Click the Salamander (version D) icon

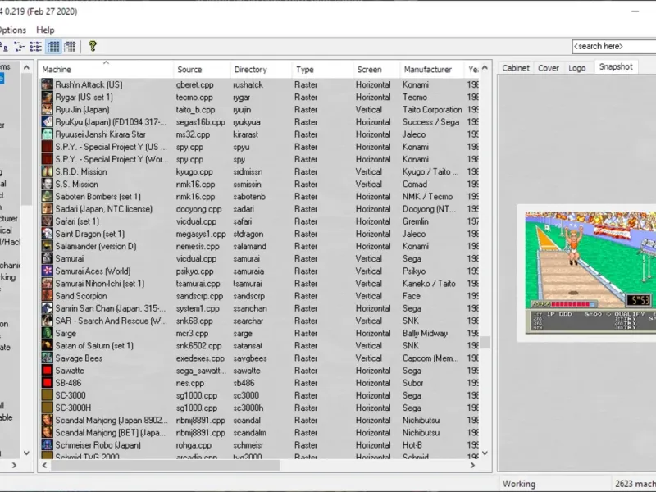tap(48, 246)
